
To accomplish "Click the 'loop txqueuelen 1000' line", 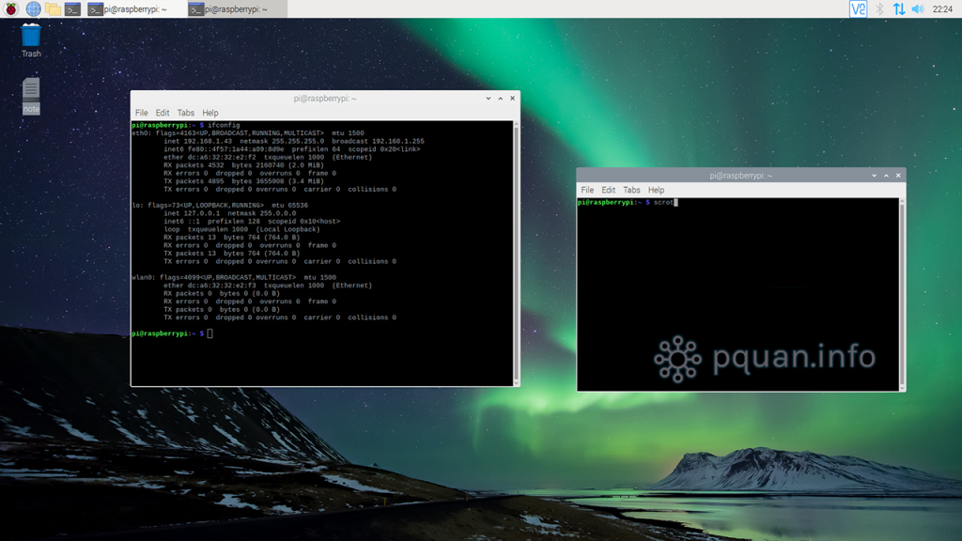I will pos(241,229).
